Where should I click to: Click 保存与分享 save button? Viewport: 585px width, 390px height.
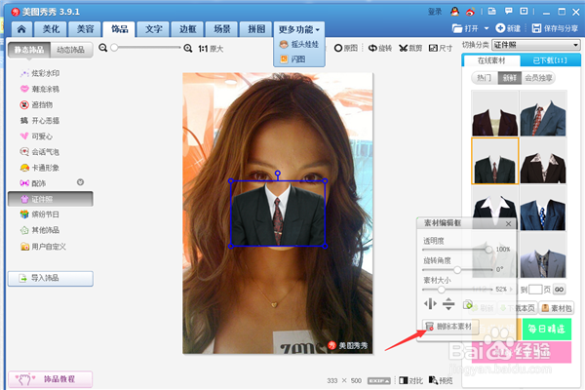coord(555,28)
